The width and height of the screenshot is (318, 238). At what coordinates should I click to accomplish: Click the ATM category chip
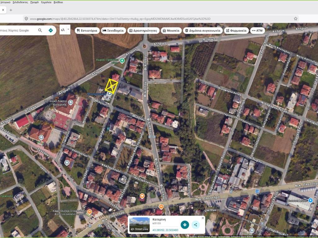pyautogui.click(x=257, y=31)
